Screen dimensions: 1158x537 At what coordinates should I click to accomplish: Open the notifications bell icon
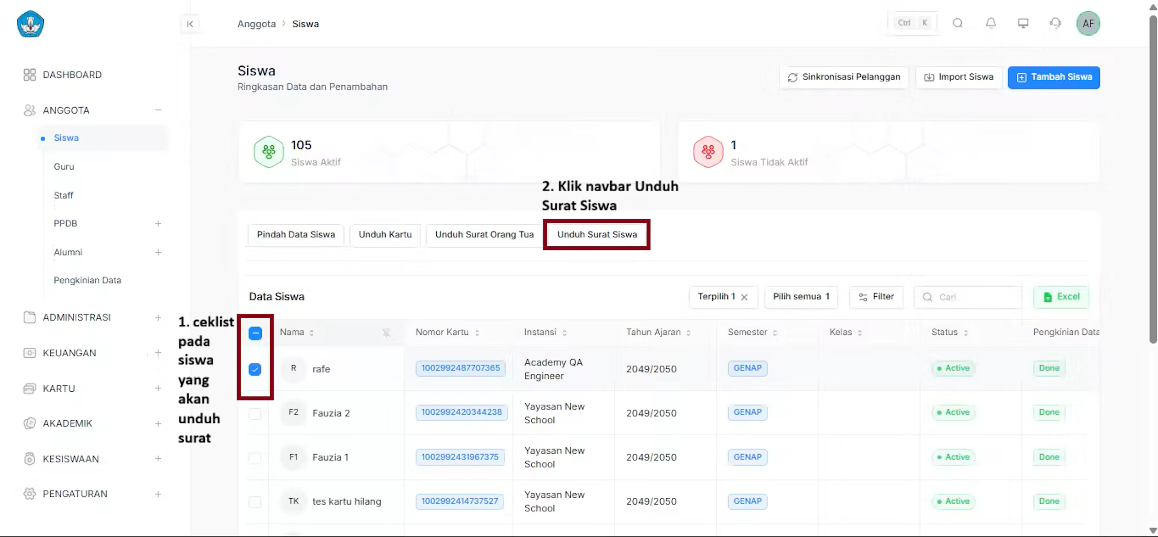[x=991, y=23]
